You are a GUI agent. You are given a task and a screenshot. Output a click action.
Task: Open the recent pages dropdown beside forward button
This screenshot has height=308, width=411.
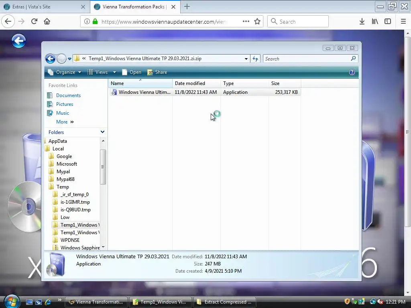[69, 59]
